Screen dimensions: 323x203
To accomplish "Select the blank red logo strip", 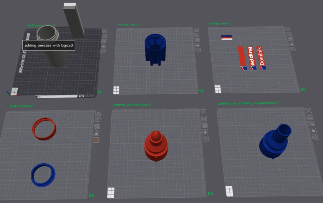I will 242,58.
